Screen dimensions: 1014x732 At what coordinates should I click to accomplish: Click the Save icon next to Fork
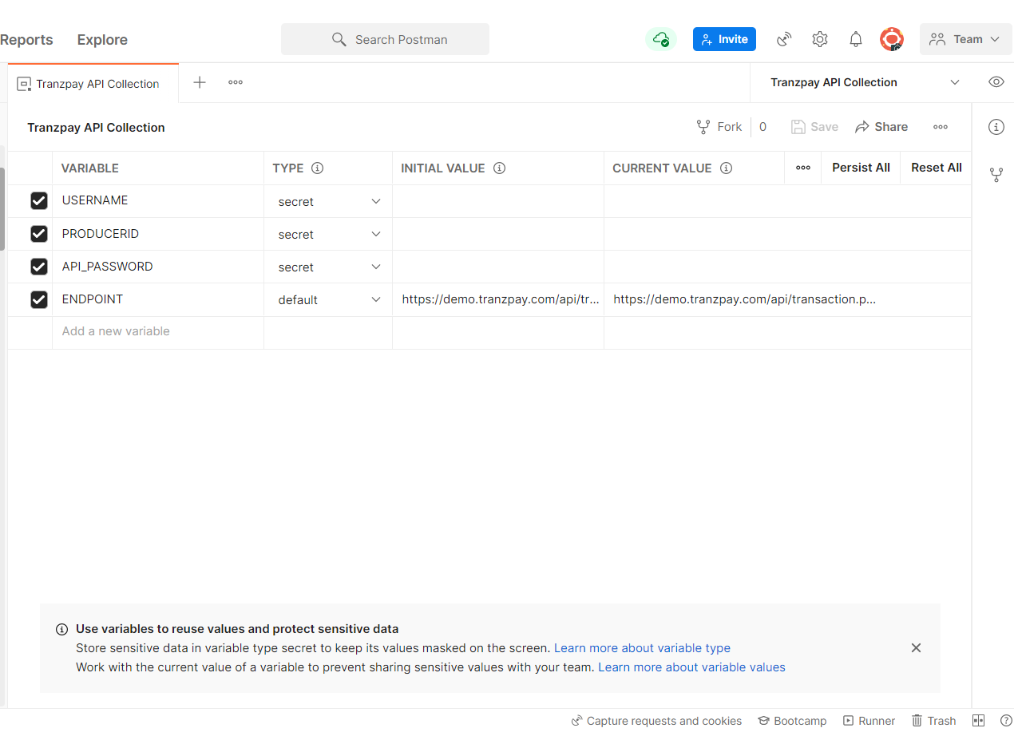pyautogui.click(x=798, y=126)
